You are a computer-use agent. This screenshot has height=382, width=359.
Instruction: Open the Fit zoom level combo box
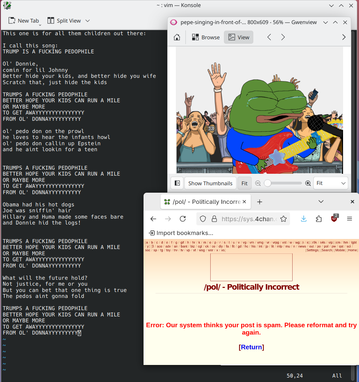pos(330,183)
